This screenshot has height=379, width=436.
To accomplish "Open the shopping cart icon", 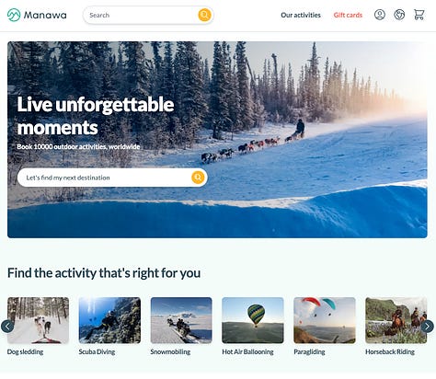I will [x=419, y=15].
